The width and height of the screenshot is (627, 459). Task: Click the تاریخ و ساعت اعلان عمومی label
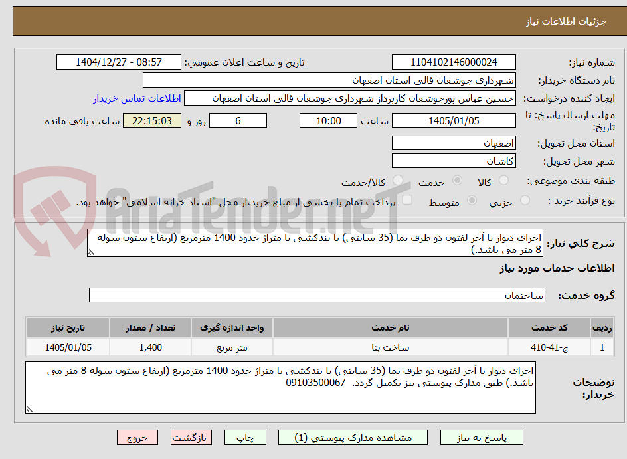(x=244, y=63)
